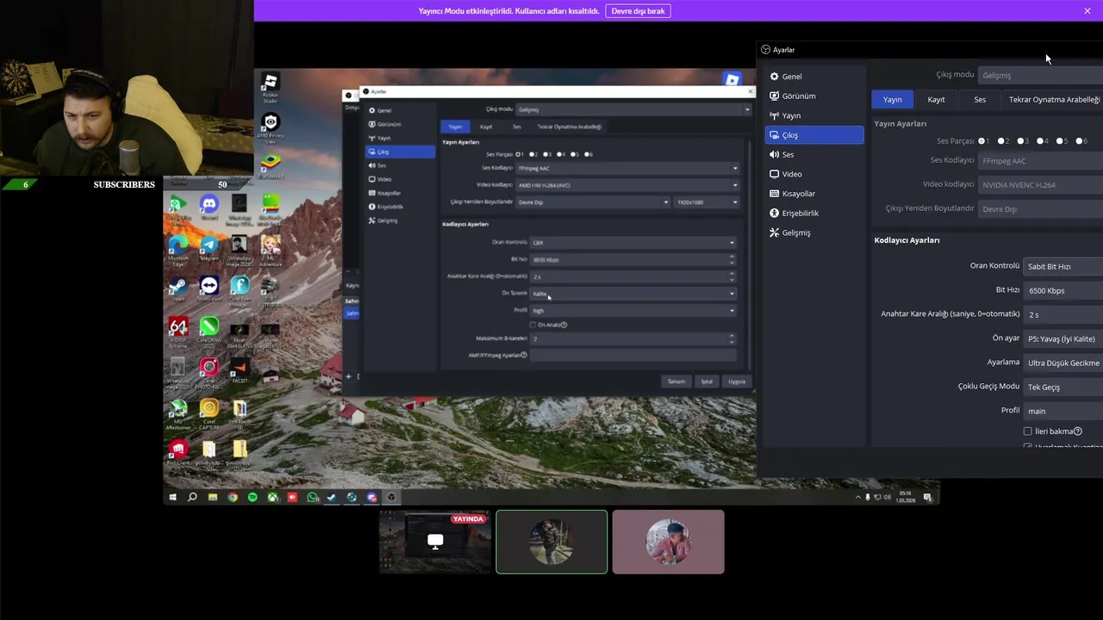Viewport: 1103px width, 620px height.
Task: Dismiss the purple Yayıncı Modu banner
Action: point(1087,11)
